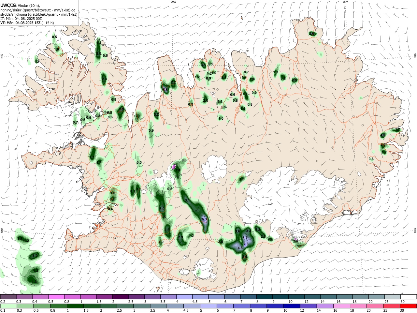
Task: Click the 0.1 label in the bottom legend row
Action: (x=3, y=310)
